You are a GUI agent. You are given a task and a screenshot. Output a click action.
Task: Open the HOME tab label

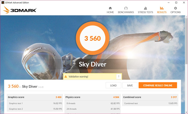coord(110,12)
